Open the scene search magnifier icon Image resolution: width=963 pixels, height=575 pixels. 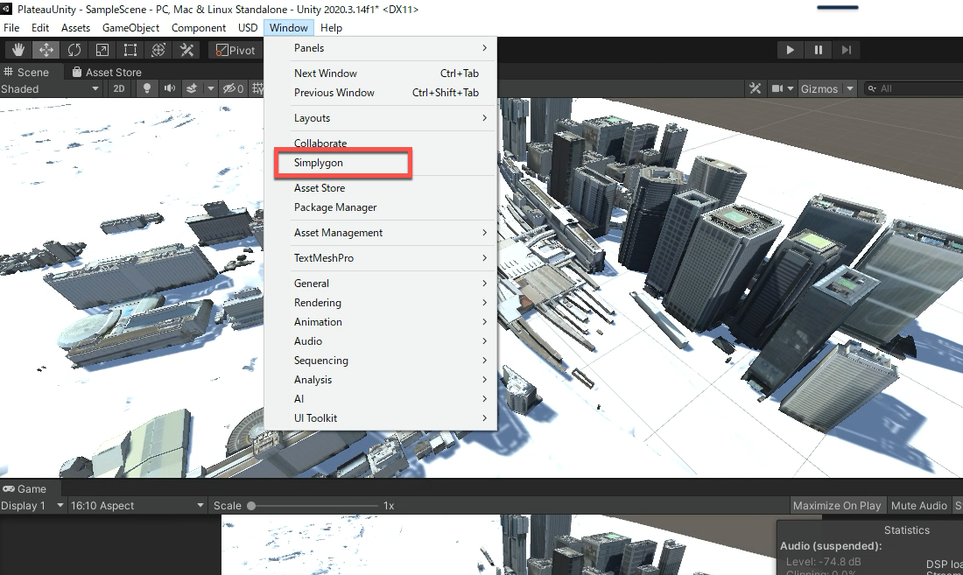(x=871, y=88)
